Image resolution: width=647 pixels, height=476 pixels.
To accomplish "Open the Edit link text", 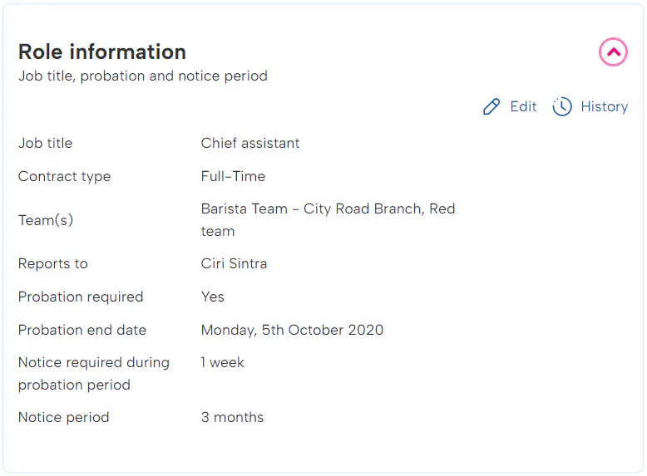I will (523, 106).
